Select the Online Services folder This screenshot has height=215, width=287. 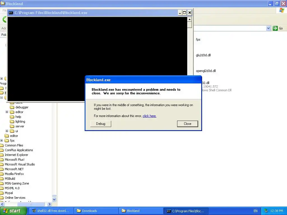point(15,198)
